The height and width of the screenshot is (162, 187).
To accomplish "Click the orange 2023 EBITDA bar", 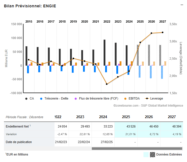I will coord(120,63).
